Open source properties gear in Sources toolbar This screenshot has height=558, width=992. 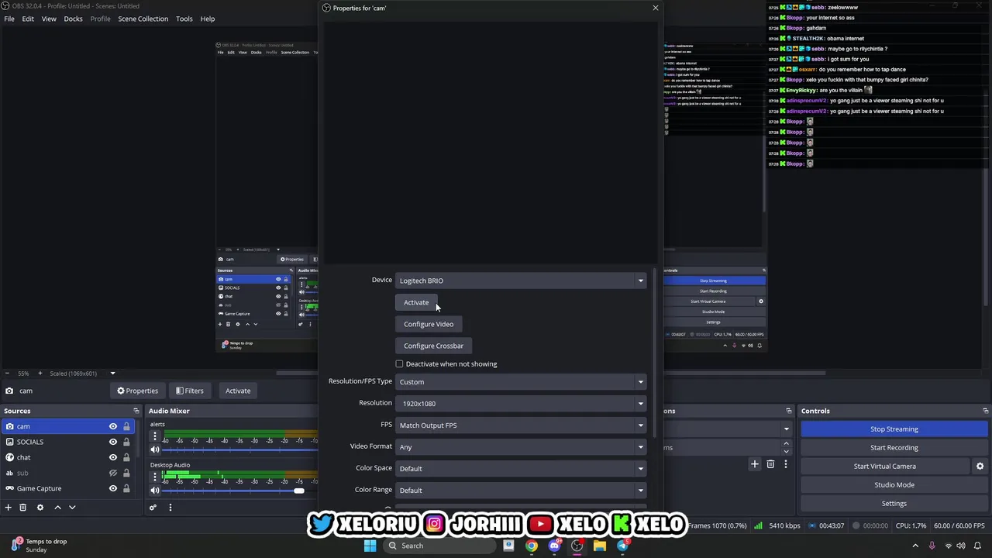40,507
